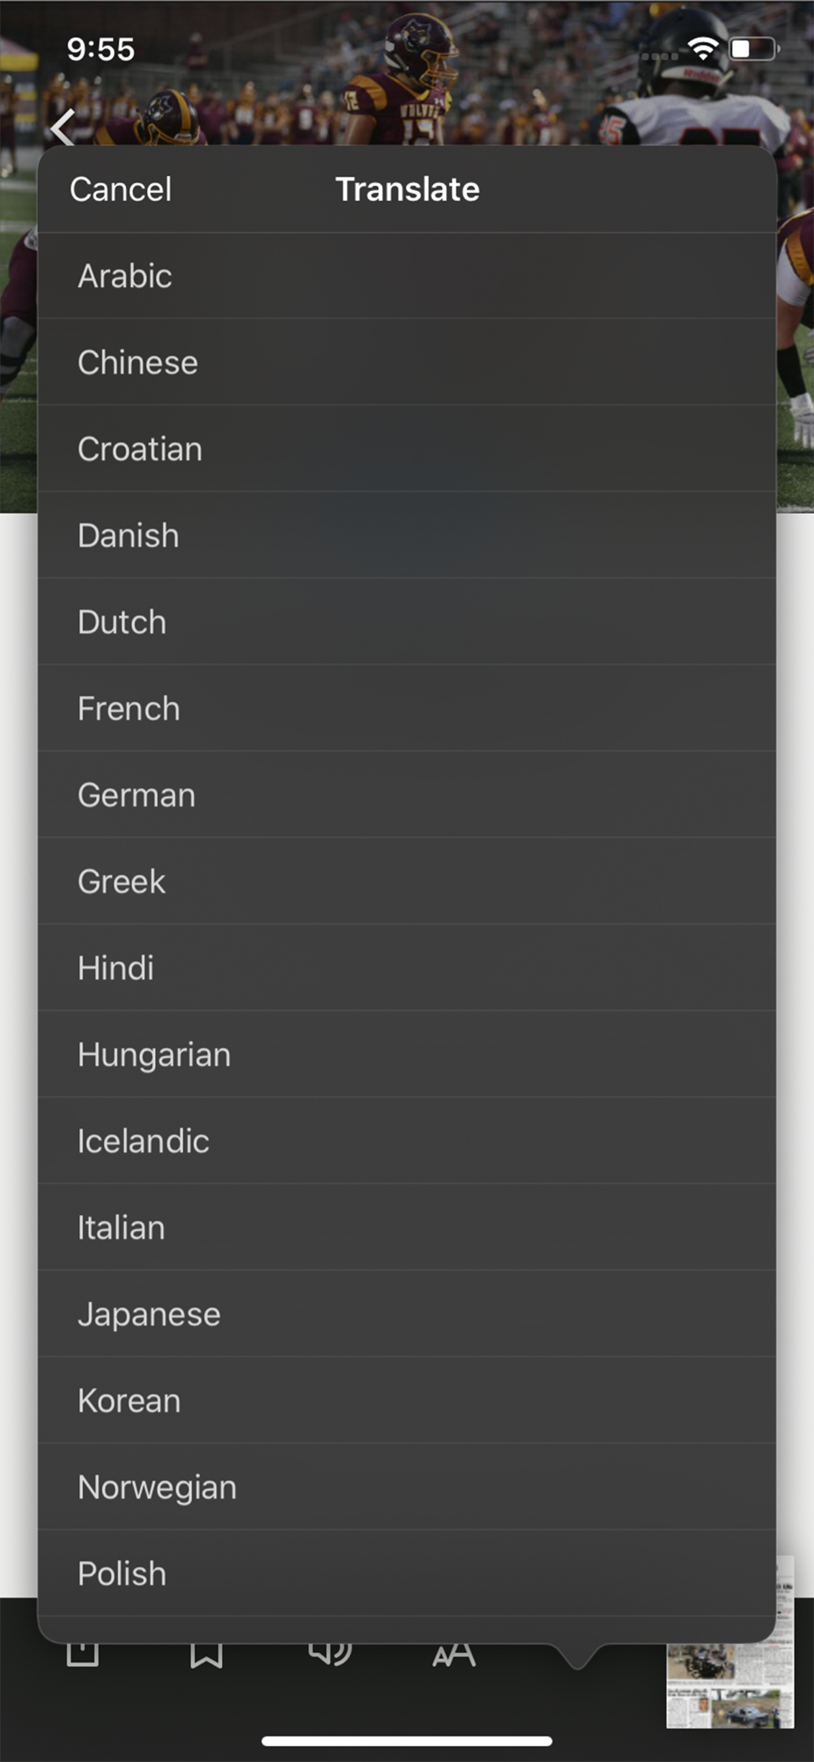814x1762 pixels.
Task: Open the newspaper page thumbnail
Action: [x=729, y=1674]
